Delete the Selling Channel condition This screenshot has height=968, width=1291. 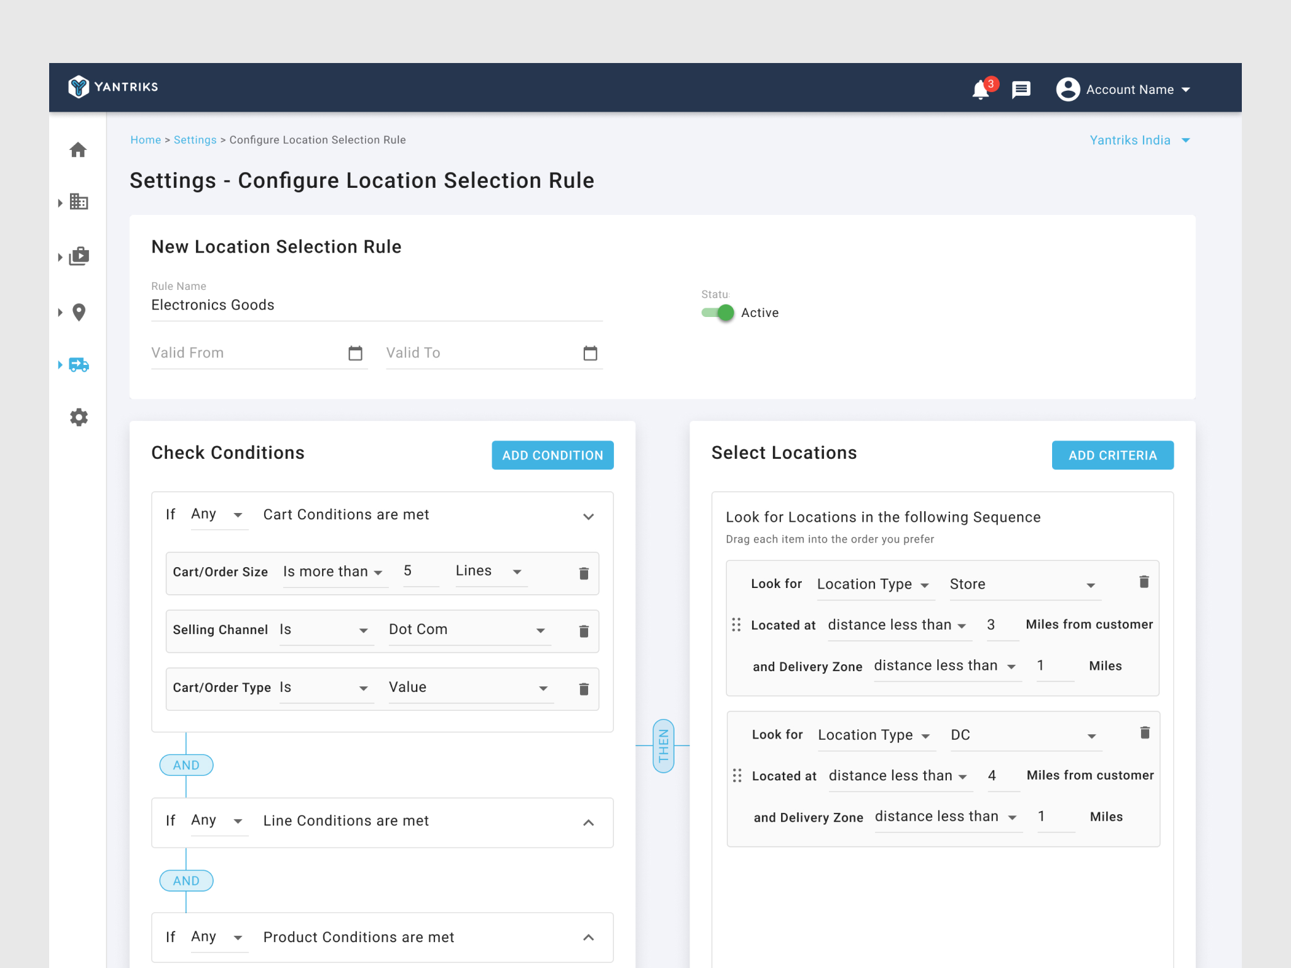583,631
